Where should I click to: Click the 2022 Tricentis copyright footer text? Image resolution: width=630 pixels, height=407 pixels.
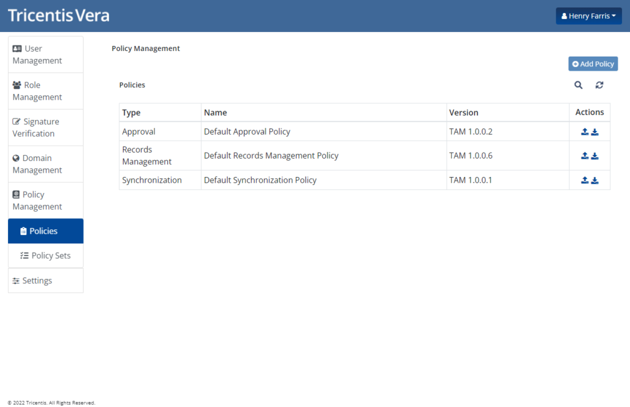(x=52, y=403)
